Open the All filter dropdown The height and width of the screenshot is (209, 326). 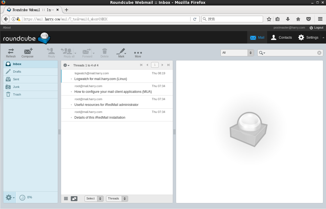[x=237, y=53]
